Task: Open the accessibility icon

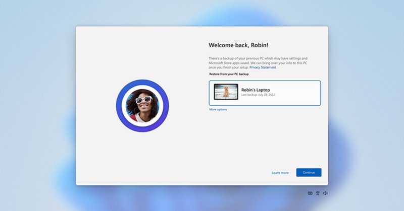Action: pyautogui.click(x=318, y=193)
